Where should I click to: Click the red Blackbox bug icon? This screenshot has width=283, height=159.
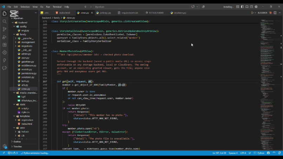click(270, 13)
